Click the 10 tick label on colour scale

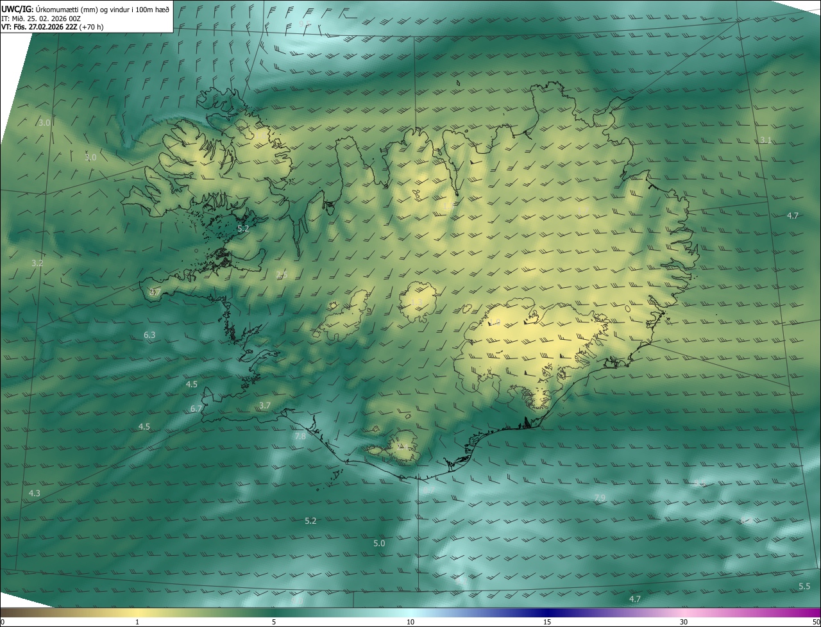[410, 622]
